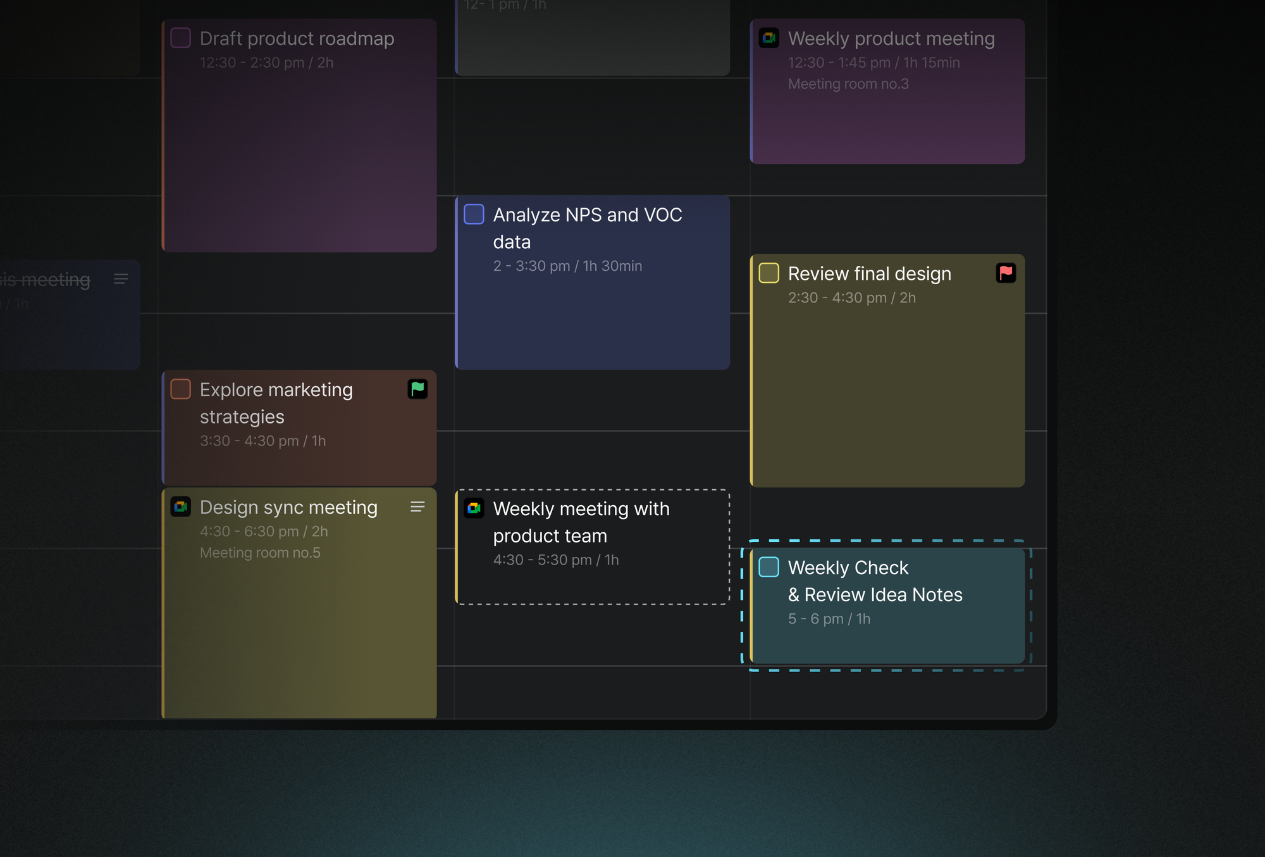Viewport: 1265px width, 857px height.
Task: Check the Explore marketing strategies checkbox
Action: point(181,389)
